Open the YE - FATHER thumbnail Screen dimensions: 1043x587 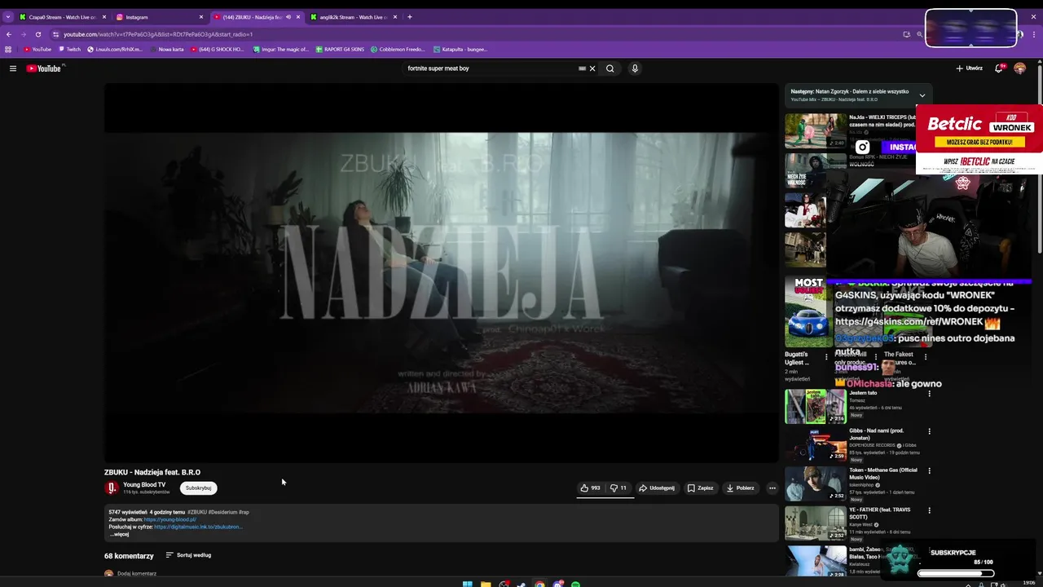815,523
